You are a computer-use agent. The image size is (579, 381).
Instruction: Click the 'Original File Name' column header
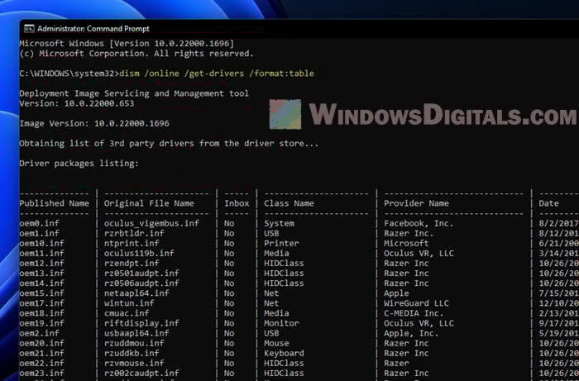click(149, 203)
